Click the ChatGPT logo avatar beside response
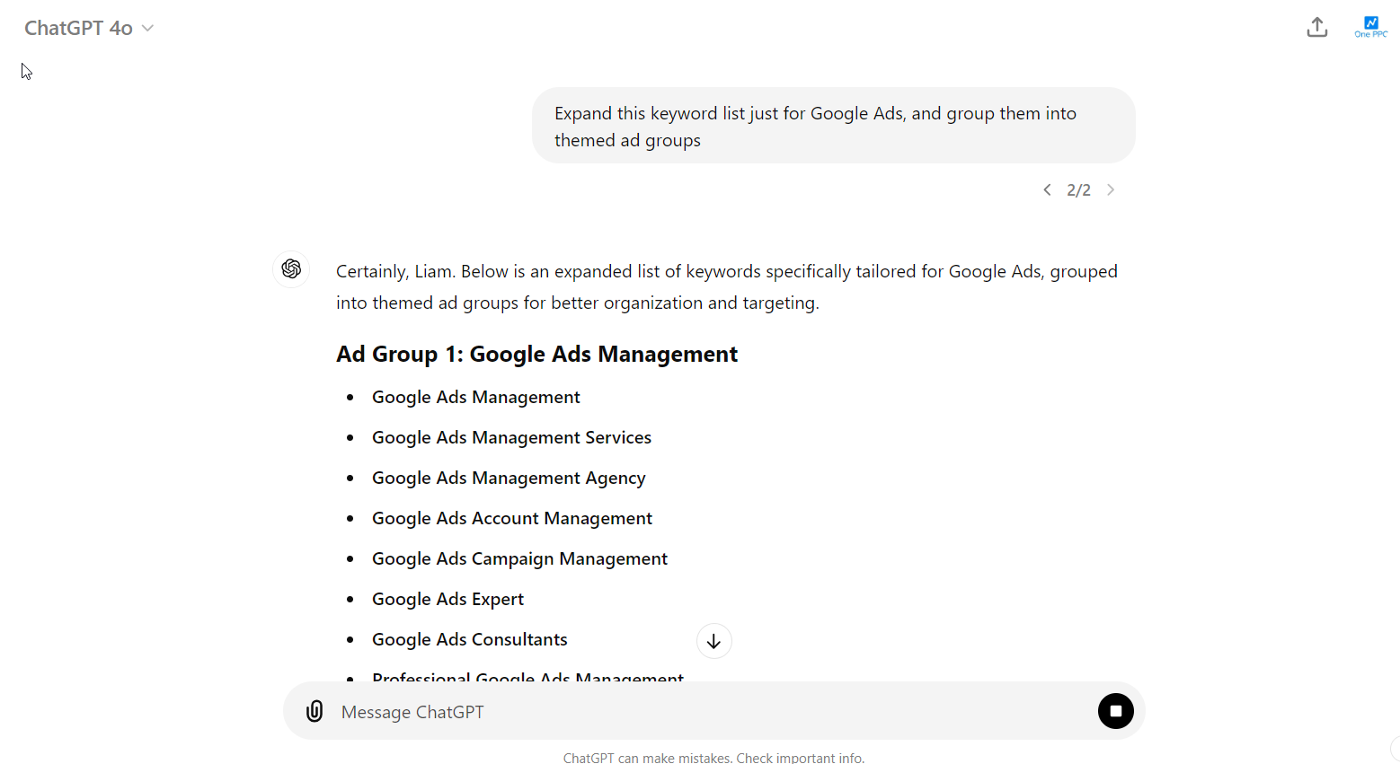This screenshot has width=1400, height=764. (x=291, y=268)
